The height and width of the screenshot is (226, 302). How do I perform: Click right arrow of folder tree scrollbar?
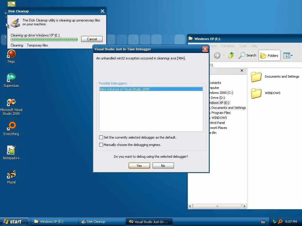(x=244, y=206)
